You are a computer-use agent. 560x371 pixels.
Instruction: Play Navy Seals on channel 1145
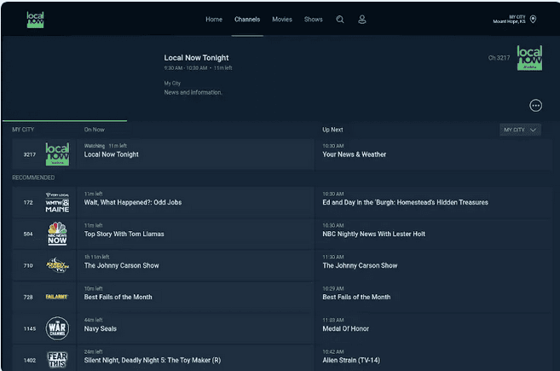(x=195, y=328)
